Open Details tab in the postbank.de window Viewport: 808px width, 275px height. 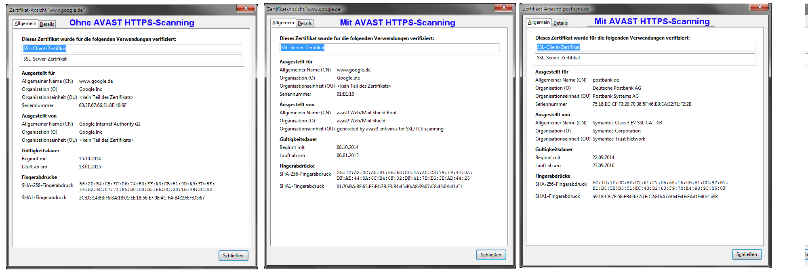[560, 23]
